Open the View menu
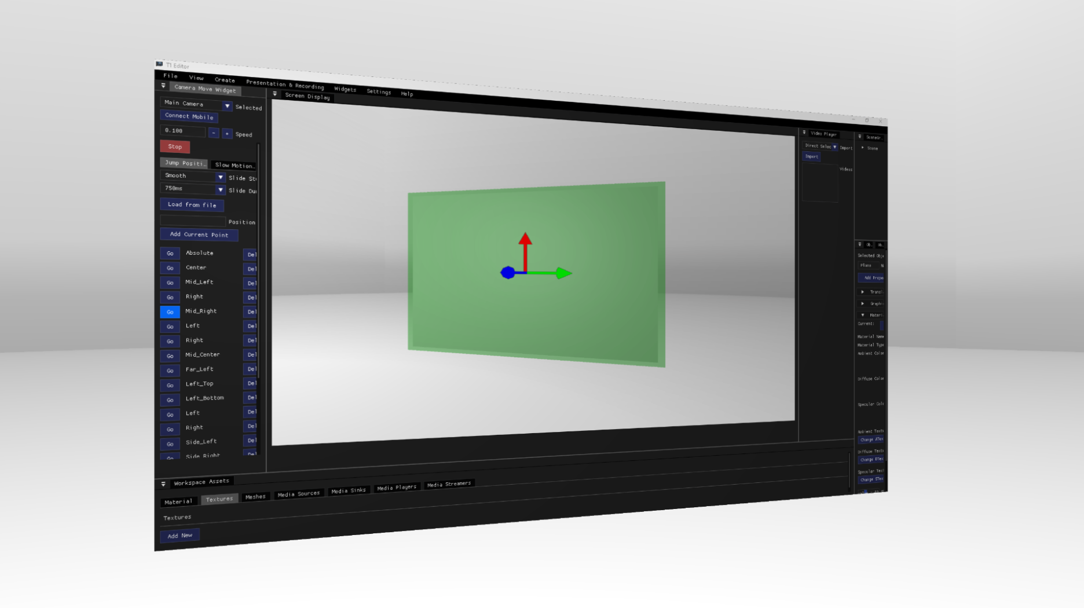The width and height of the screenshot is (1084, 608). point(196,78)
